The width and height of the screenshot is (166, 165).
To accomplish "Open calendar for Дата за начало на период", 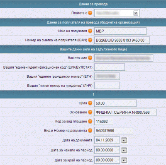I will point(124,150).
